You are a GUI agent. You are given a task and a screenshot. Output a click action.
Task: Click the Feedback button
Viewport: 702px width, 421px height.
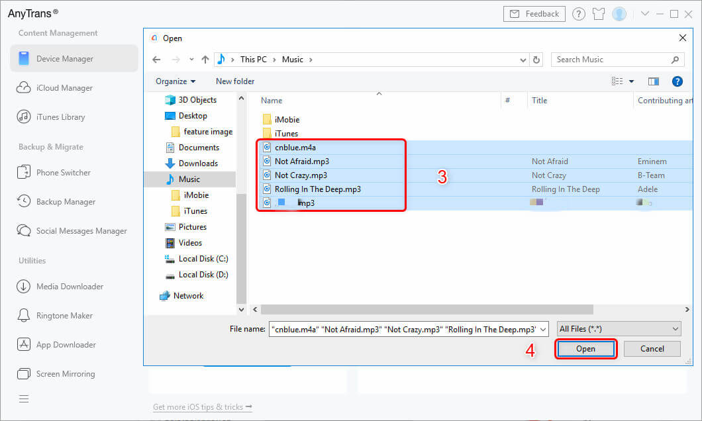pos(534,14)
